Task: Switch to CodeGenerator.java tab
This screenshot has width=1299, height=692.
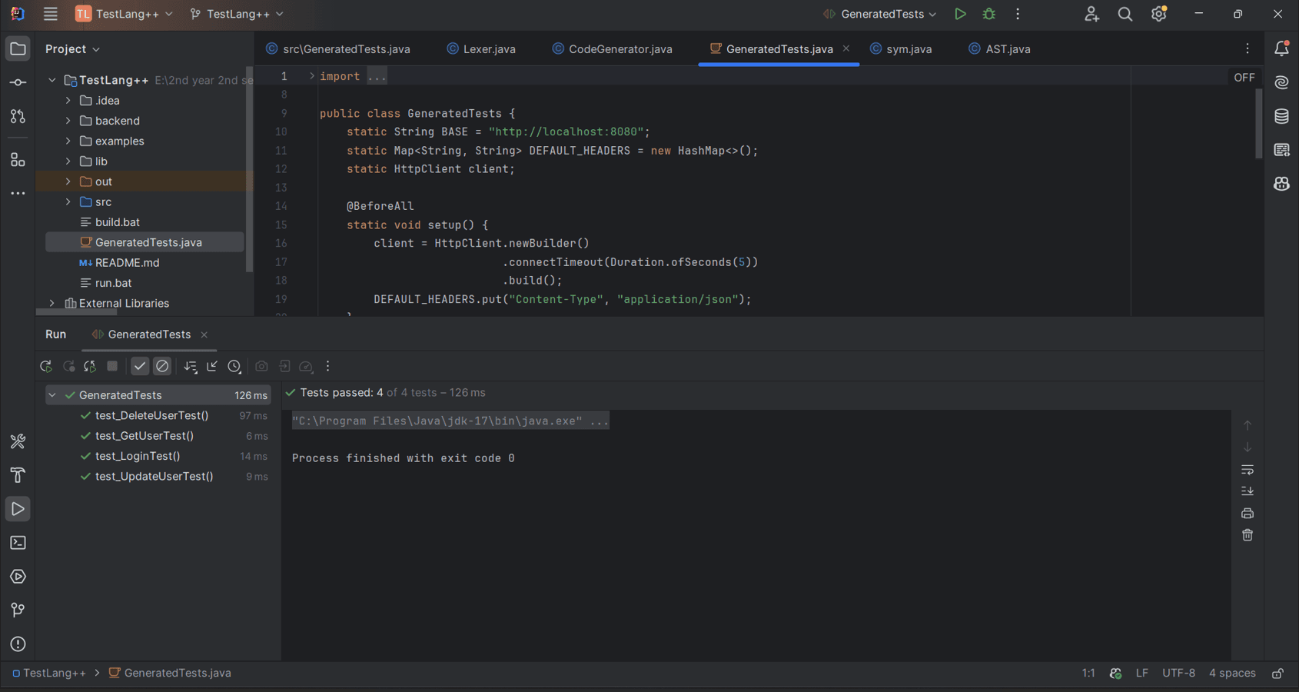Action: click(x=612, y=48)
